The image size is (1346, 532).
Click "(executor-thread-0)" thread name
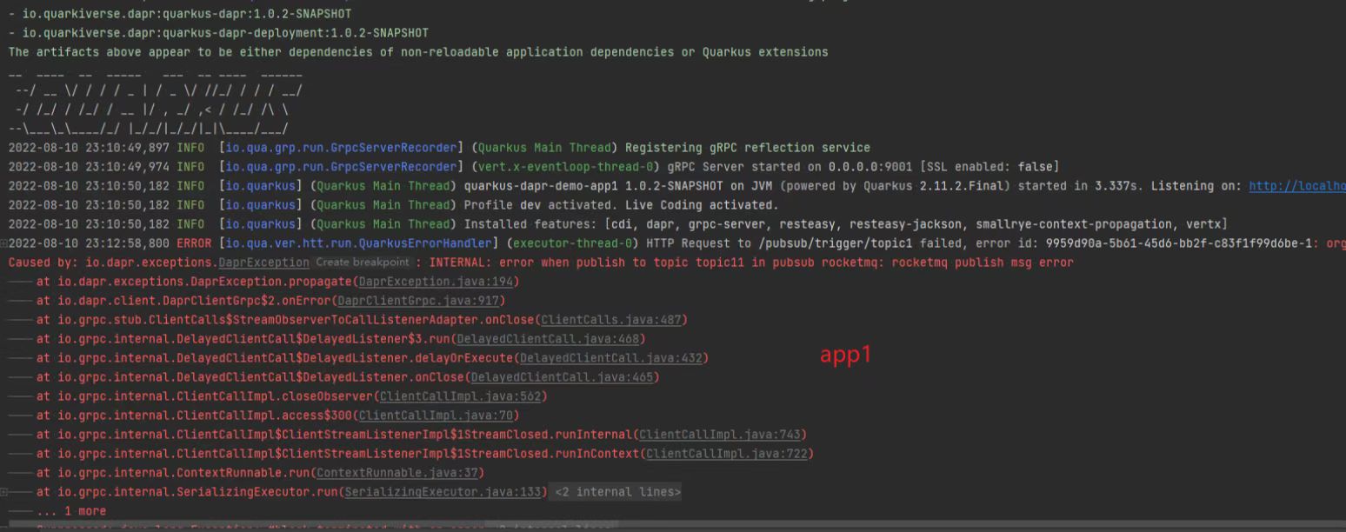tap(572, 243)
